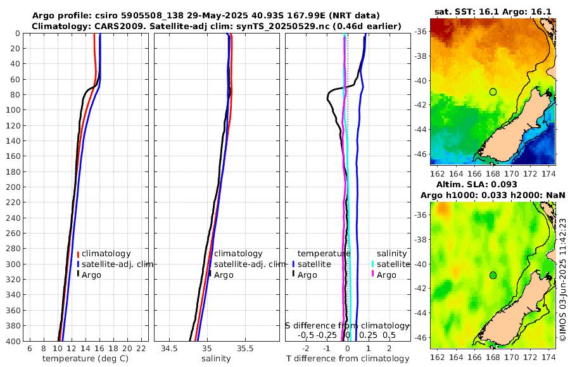Click the 'temperature' heading in the difference panel legend
This screenshot has width=570, height=367.
pos(324,254)
